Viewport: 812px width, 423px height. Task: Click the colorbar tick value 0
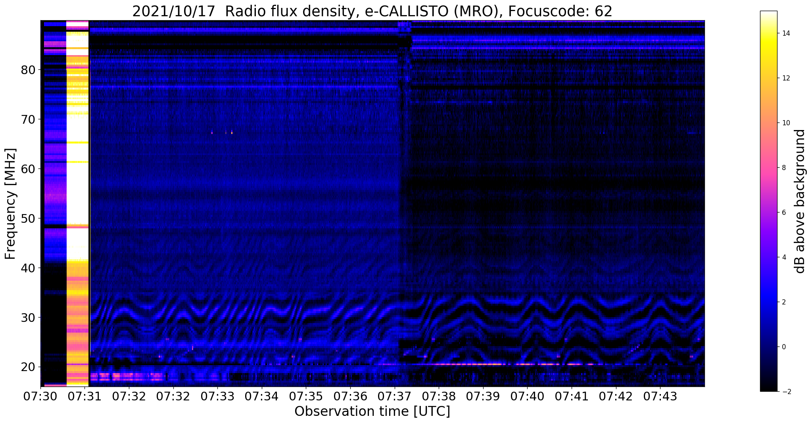click(x=783, y=347)
